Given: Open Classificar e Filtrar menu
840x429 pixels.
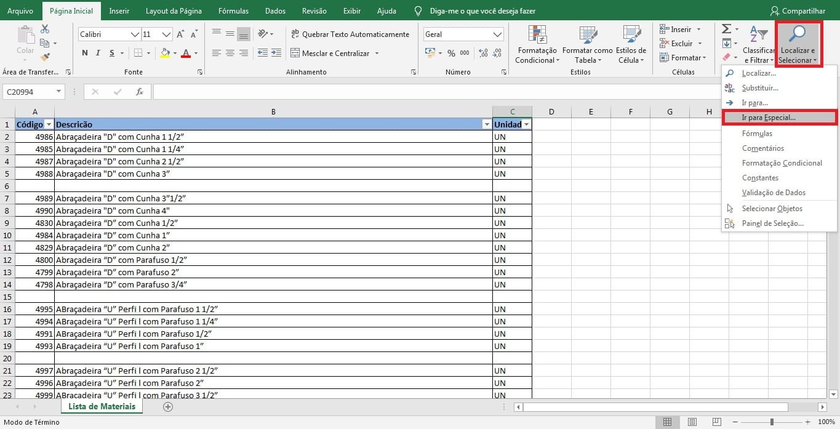Looking at the screenshot, I should click(758, 44).
